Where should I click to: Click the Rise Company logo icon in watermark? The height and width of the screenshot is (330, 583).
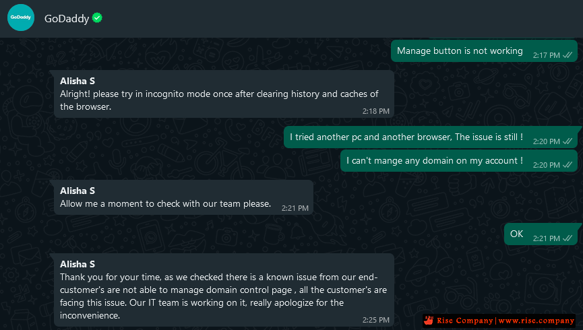click(x=429, y=321)
